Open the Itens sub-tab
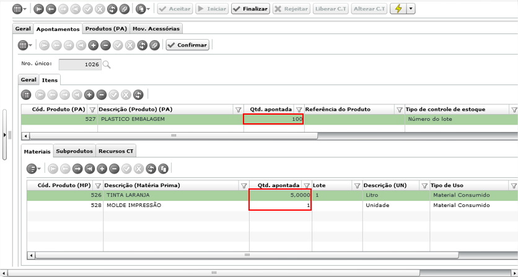Image resolution: width=518 pixels, height=277 pixels. pyautogui.click(x=50, y=80)
